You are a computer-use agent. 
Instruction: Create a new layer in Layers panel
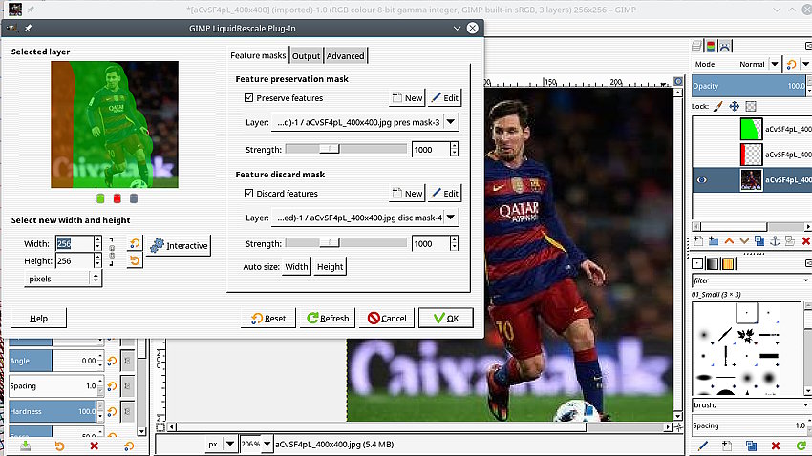click(x=698, y=241)
